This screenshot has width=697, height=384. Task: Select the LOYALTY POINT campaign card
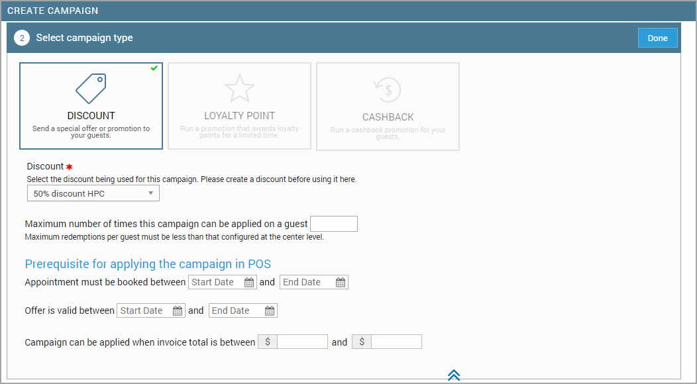(x=240, y=106)
